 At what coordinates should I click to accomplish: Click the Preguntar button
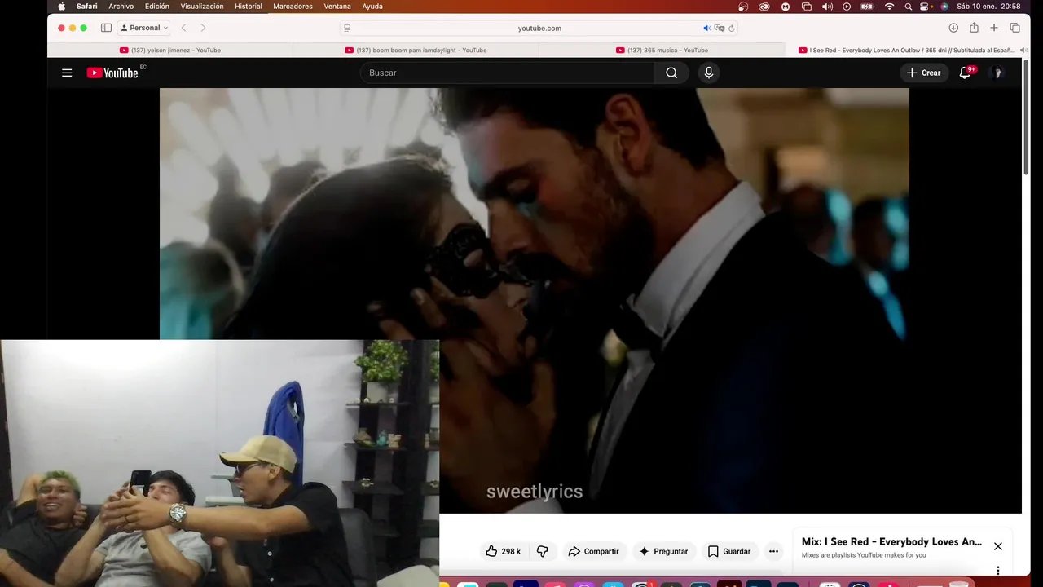pyautogui.click(x=663, y=551)
